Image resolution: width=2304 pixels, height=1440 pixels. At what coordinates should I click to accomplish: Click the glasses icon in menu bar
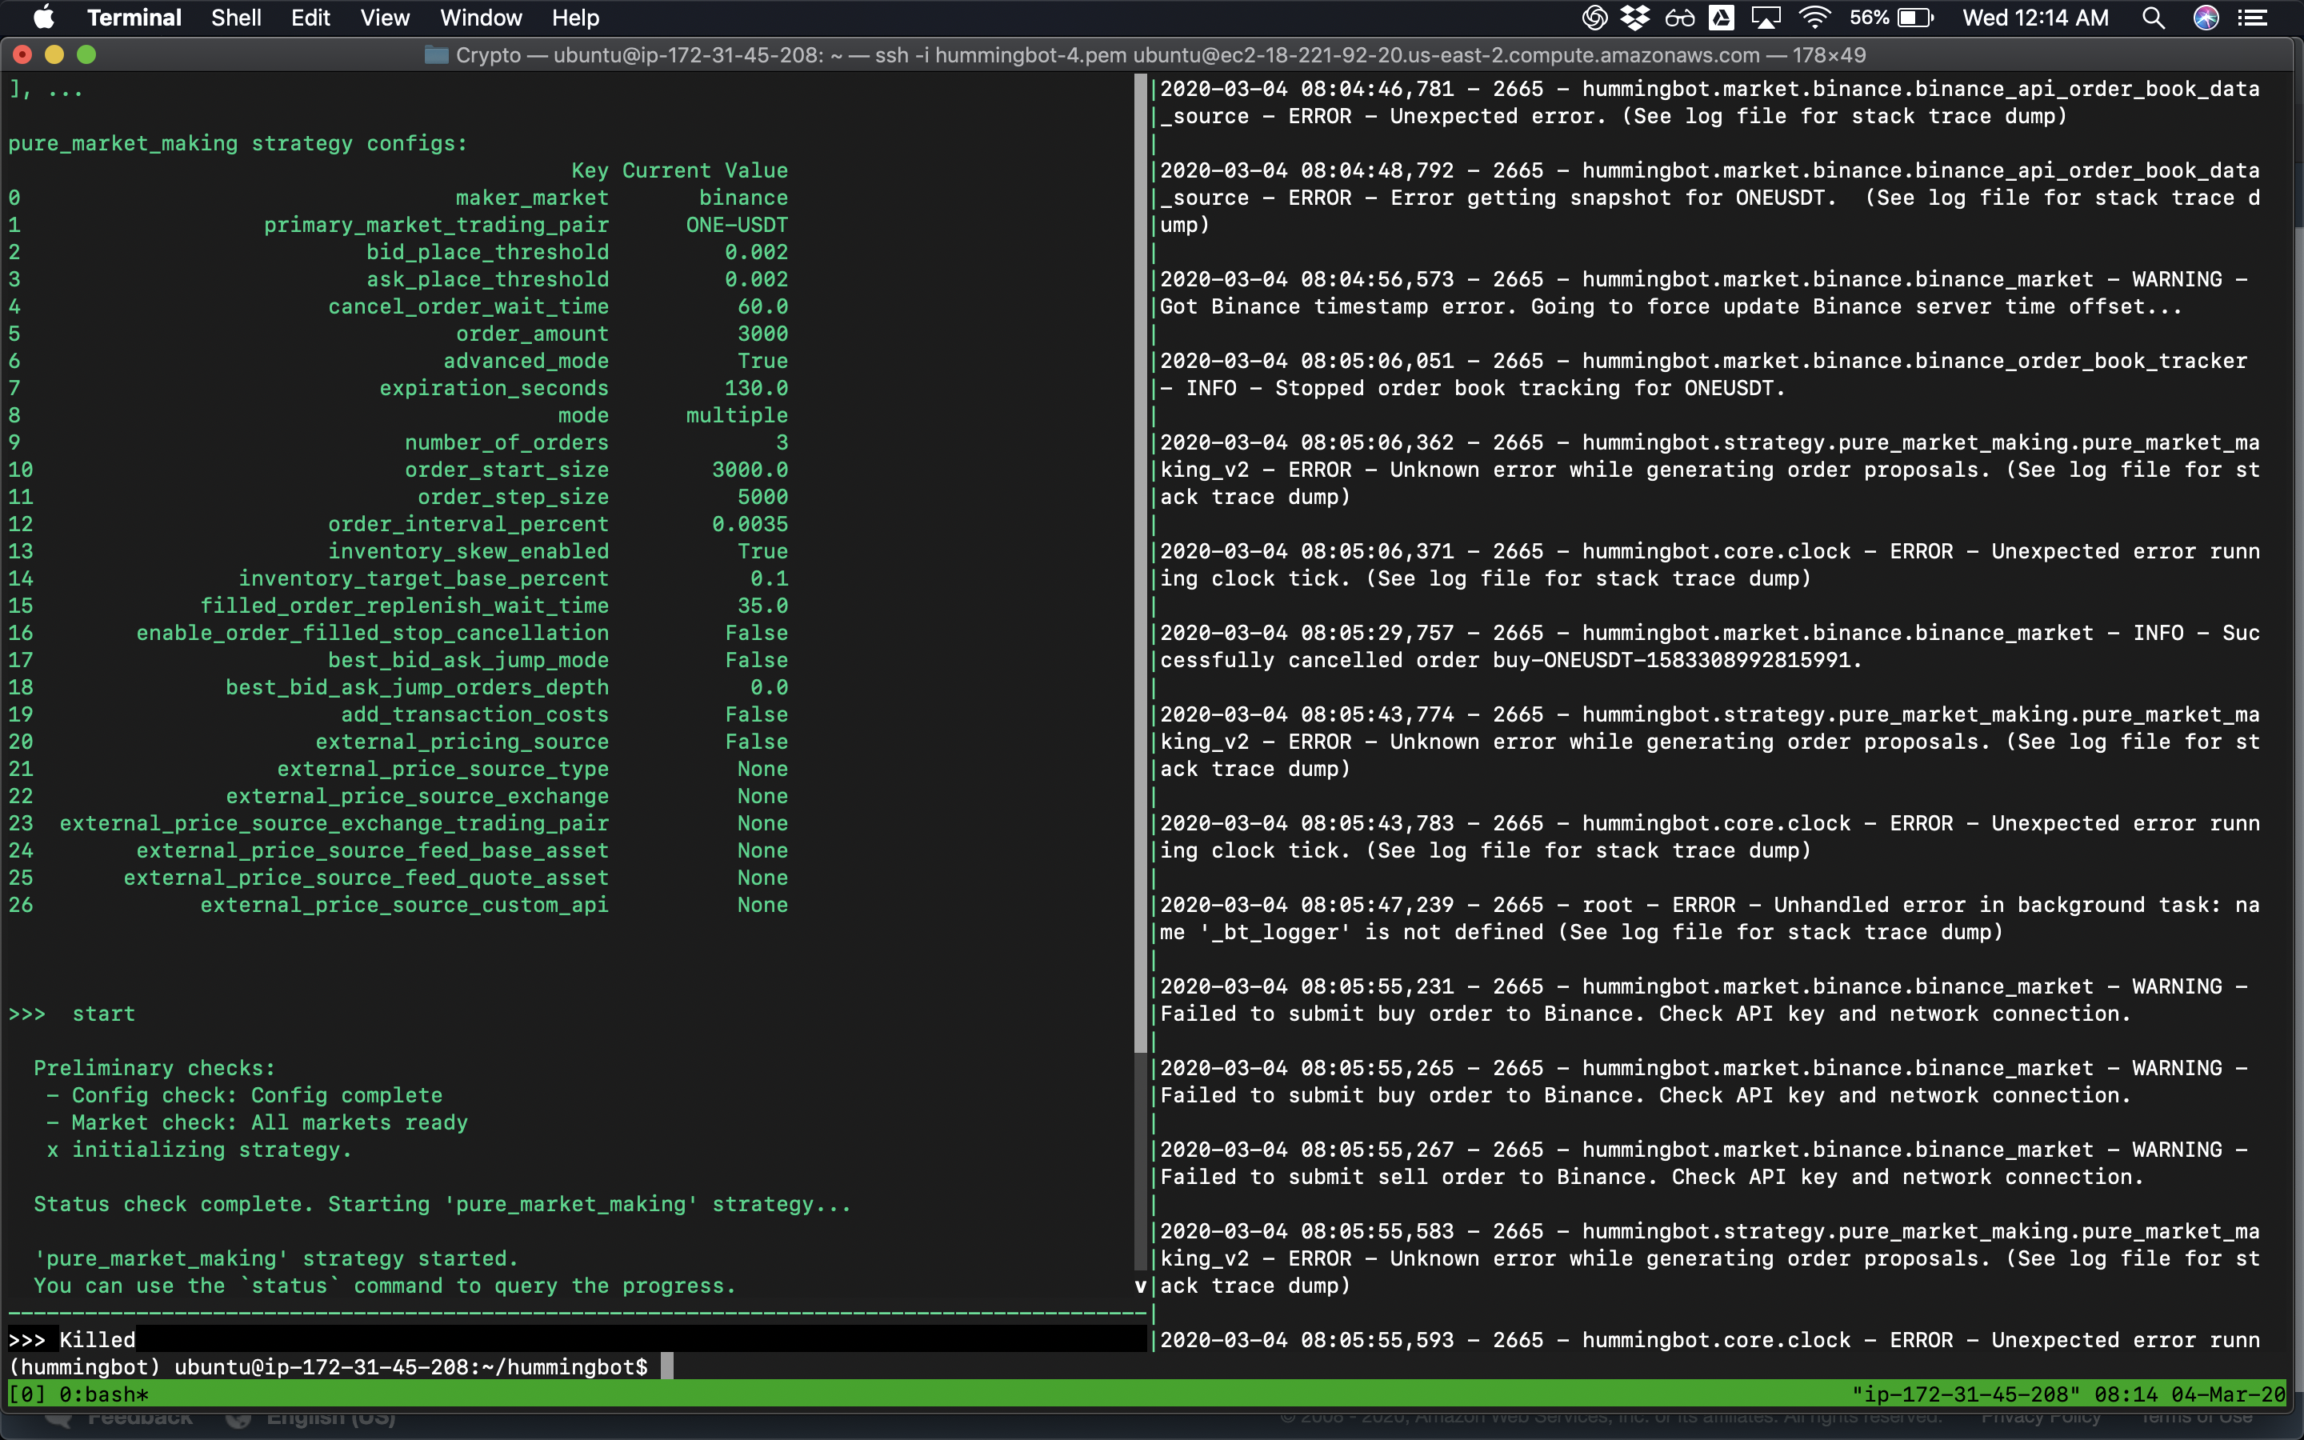(x=1679, y=17)
